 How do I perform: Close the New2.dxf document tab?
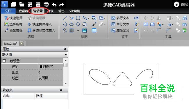[x=22, y=43]
